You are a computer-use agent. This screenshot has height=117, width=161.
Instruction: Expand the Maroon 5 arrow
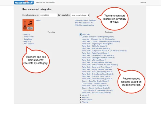click(80, 95)
